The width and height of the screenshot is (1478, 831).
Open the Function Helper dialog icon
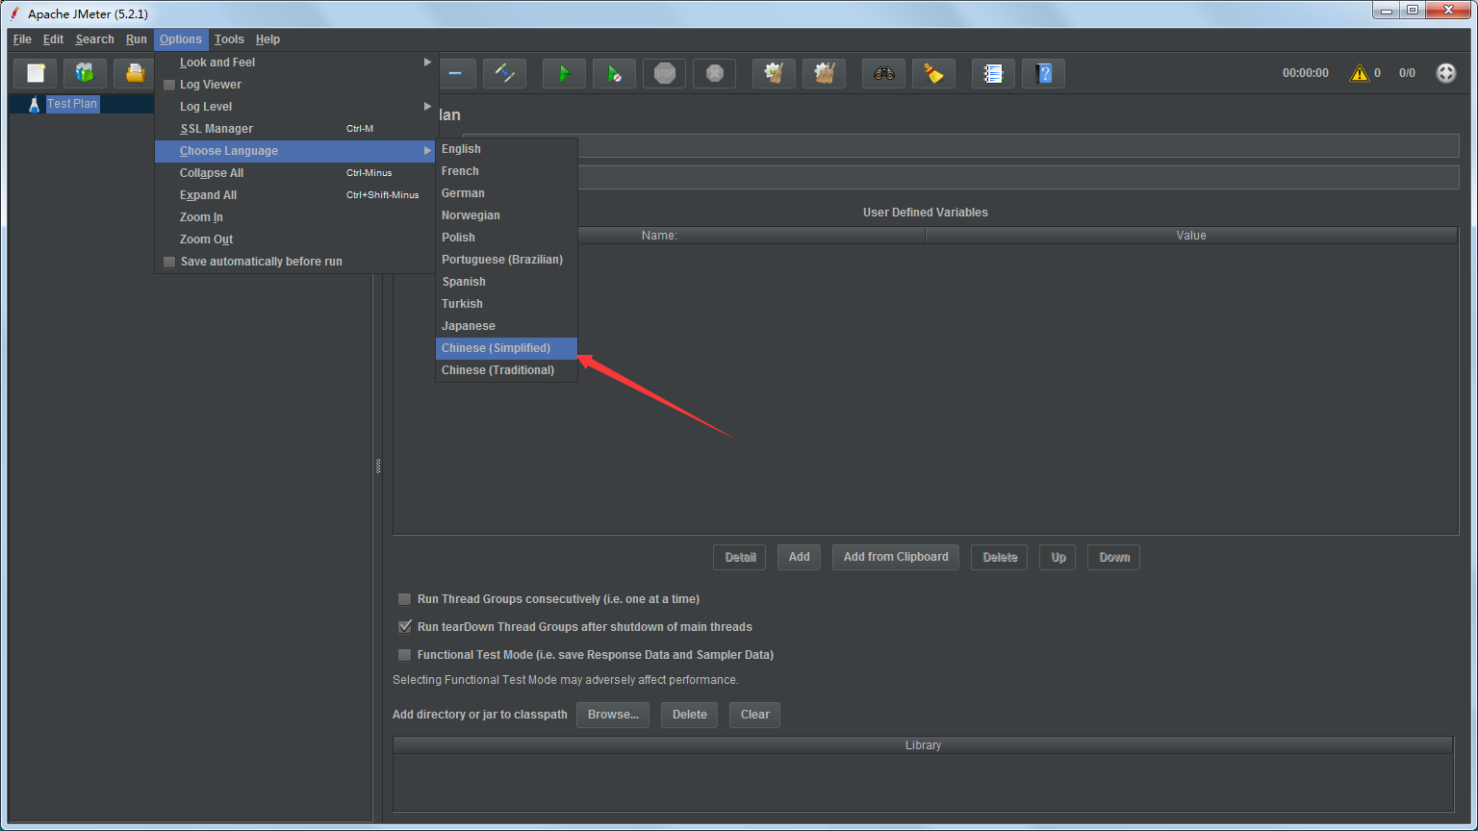tap(993, 73)
